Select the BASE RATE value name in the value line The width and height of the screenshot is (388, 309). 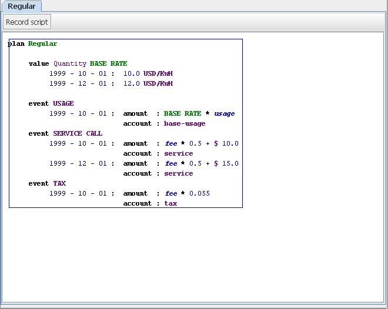[x=108, y=63]
